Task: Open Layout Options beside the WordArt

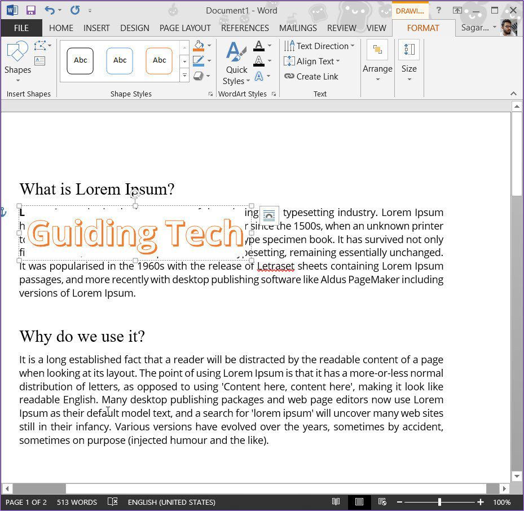Action: [x=269, y=215]
